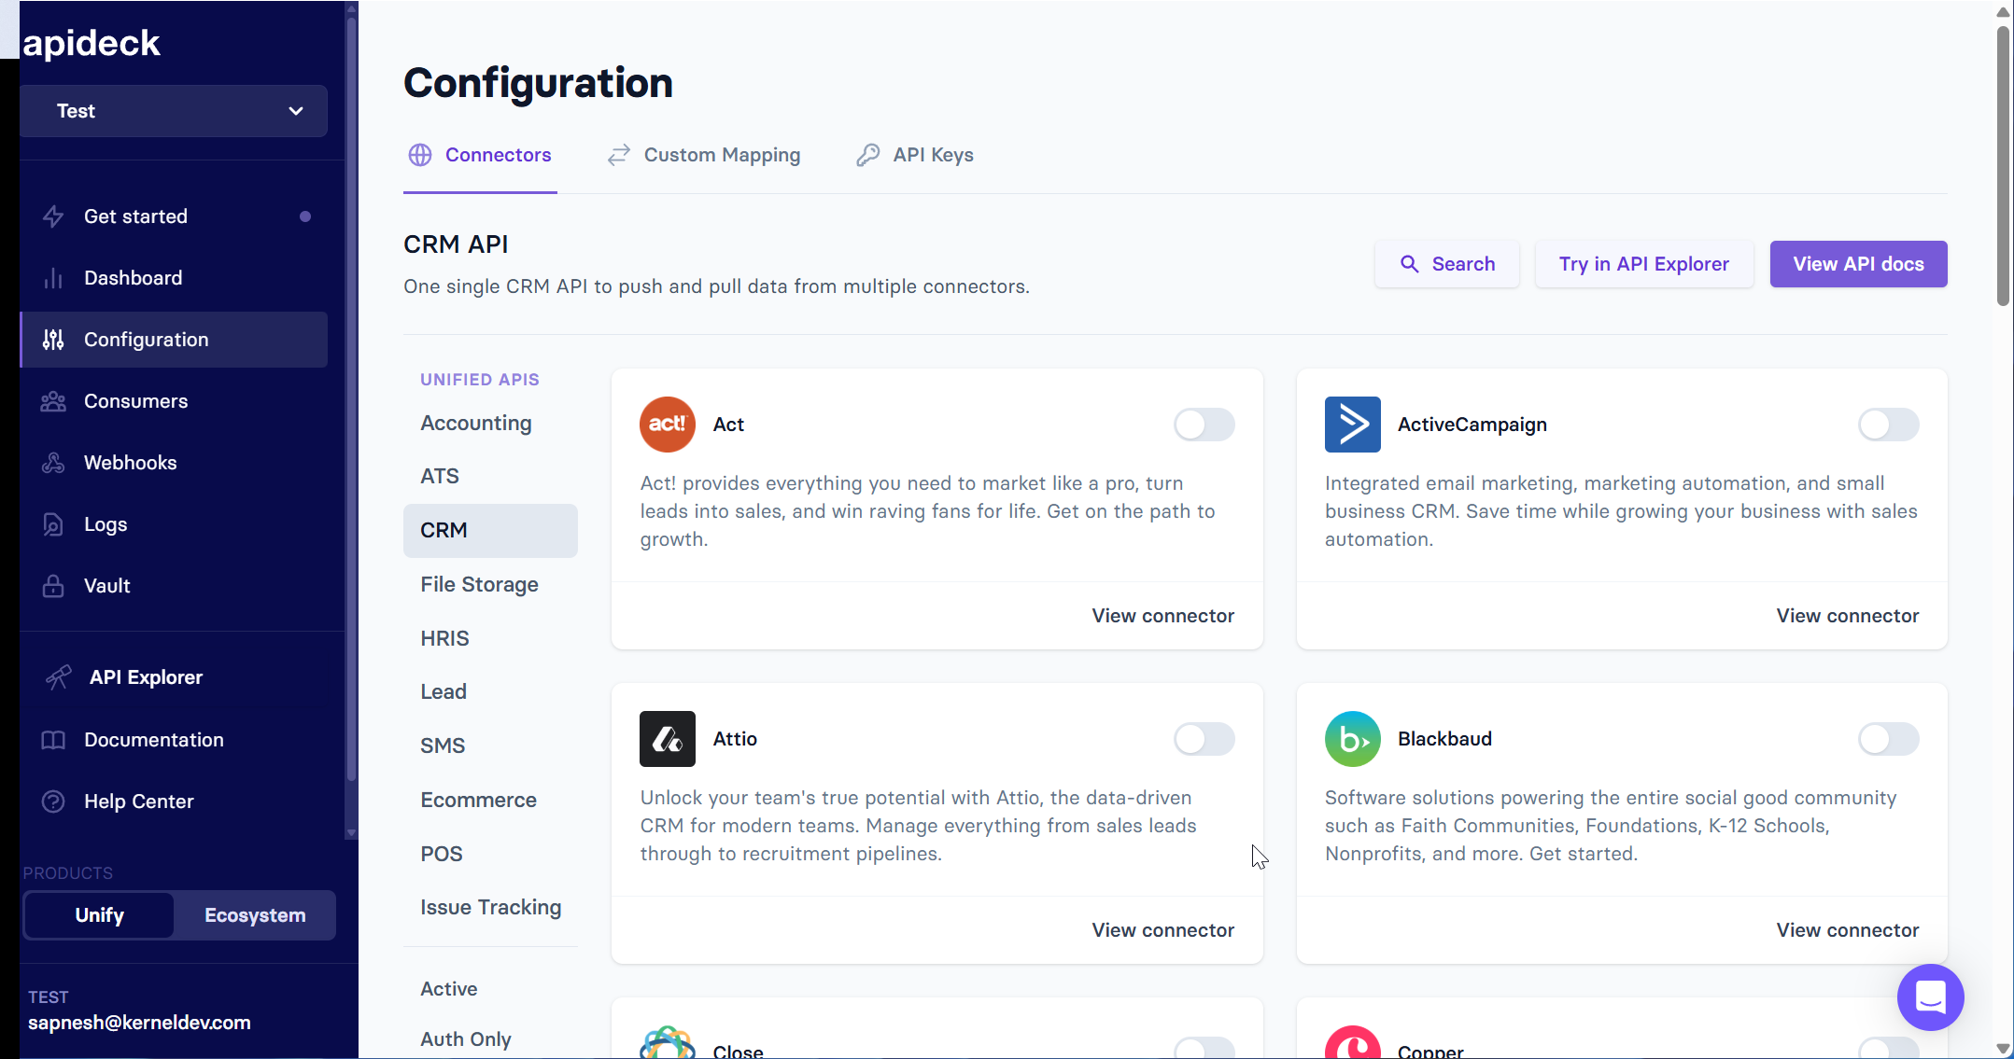This screenshot has width=2014, height=1059.
Task: Enable the Act connector toggle
Action: click(1204, 425)
